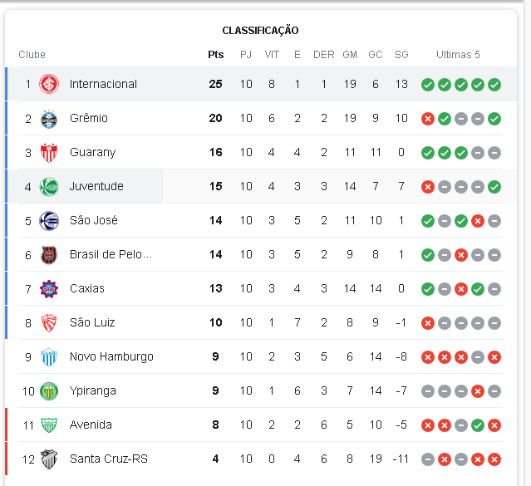Select the Pts column header
Viewport: 531px width, 486px height.
tap(216, 55)
